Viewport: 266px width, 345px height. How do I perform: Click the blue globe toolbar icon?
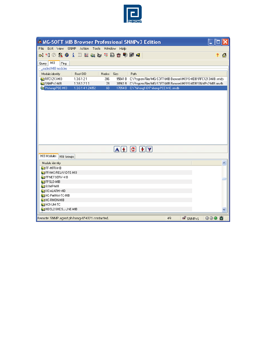tap(67, 55)
